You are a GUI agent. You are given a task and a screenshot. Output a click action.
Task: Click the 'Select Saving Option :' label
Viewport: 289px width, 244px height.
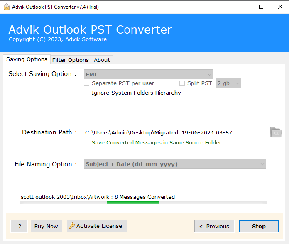tap(43, 74)
